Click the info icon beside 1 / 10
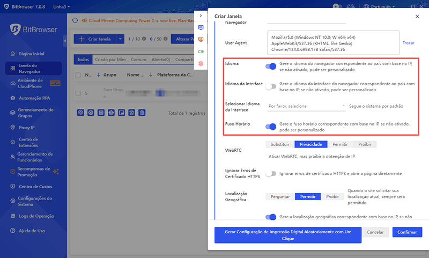Screen dimensions: 429x258 click(144, 39)
